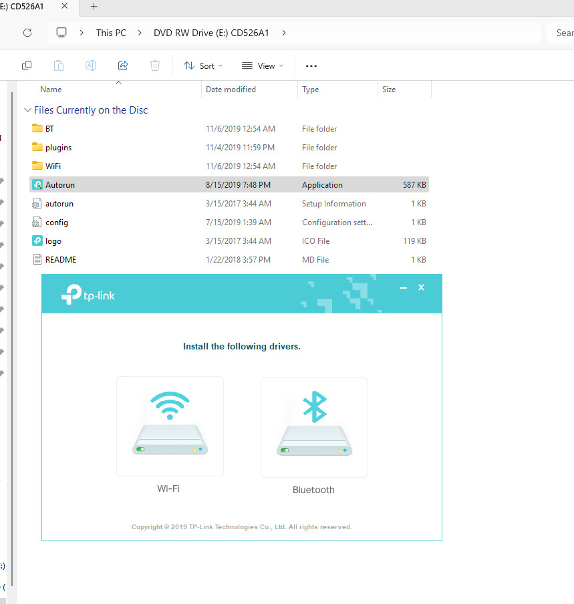Image resolution: width=574 pixels, height=604 pixels.
Task: Open the View dropdown
Action: point(262,65)
